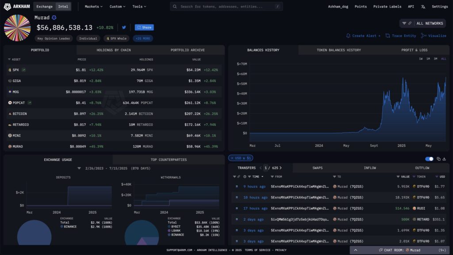Click the SPX Whale tag
453x255 pixels.
[116, 38]
